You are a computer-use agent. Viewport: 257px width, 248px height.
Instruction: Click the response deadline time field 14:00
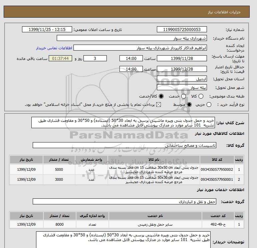[x=131, y=58]
